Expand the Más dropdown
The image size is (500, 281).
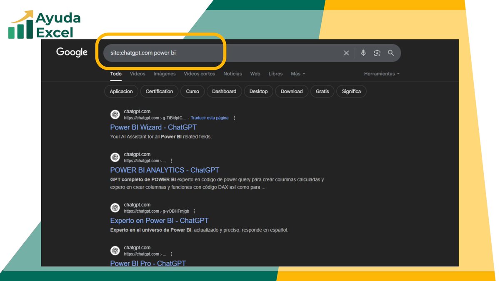297,74
